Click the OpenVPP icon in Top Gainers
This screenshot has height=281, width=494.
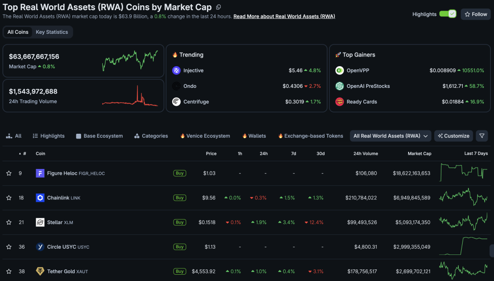click(340, 70)
